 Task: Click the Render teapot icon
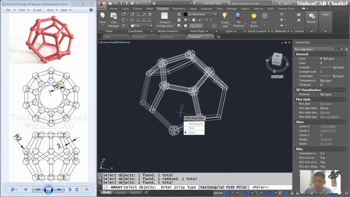[x=312, y=16]
